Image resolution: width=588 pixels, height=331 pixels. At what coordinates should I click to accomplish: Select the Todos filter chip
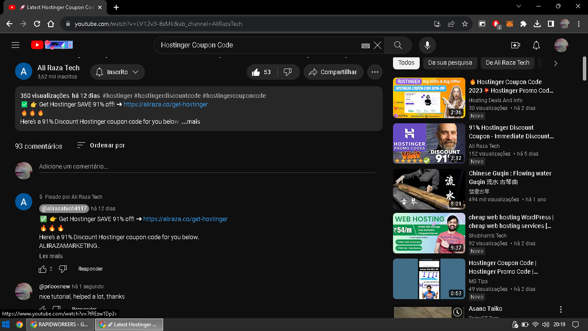click(x=406, y=62)
